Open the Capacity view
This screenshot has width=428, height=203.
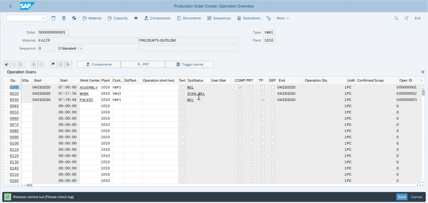pyautogui.click(x=117, y=18)
